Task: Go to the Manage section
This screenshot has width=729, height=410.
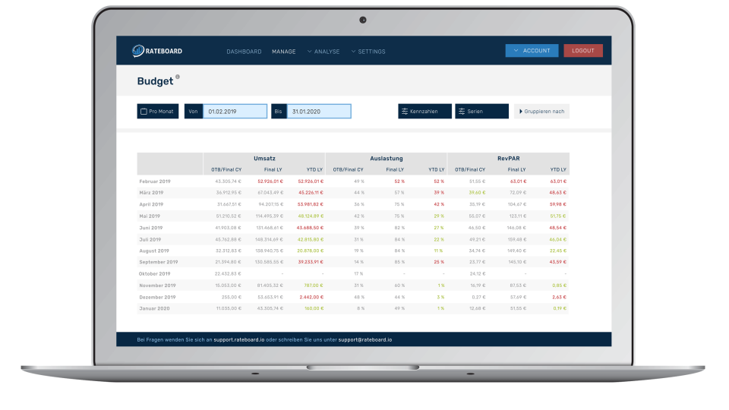Action: click(283, 52)
